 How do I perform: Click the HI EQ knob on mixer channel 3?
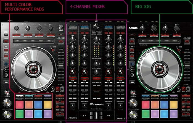pos(73,47)
